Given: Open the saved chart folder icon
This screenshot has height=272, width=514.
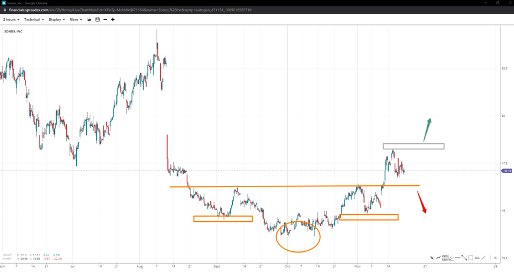Looking at the screenshot, I should click(x=89, y=19).
